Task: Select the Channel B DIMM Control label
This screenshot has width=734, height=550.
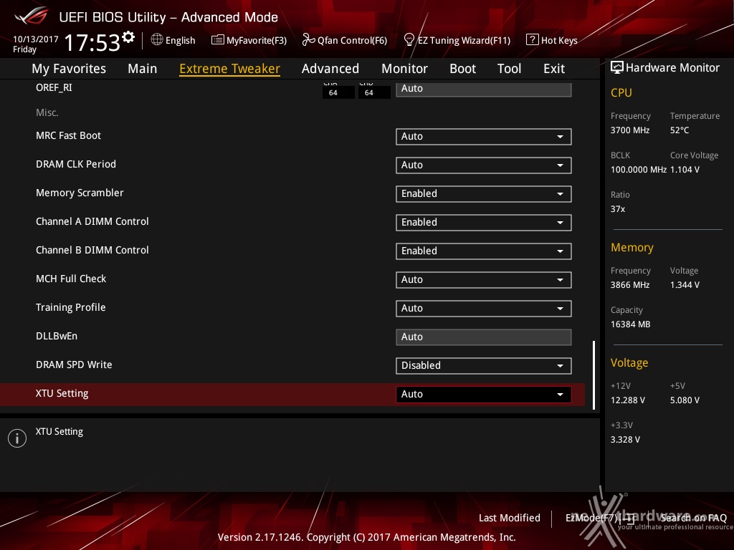Action: point(92,250)
